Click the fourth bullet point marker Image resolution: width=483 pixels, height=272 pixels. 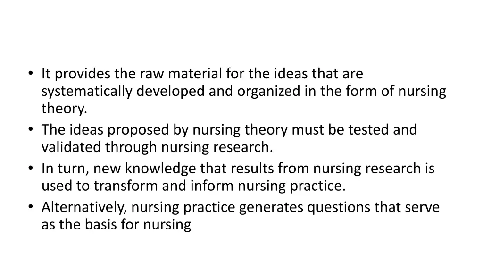(x=30, y=207)
